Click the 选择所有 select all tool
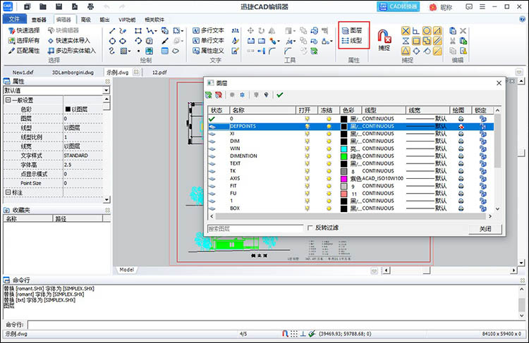The width and height of the screenshot is (529, 343). (24, 41)
